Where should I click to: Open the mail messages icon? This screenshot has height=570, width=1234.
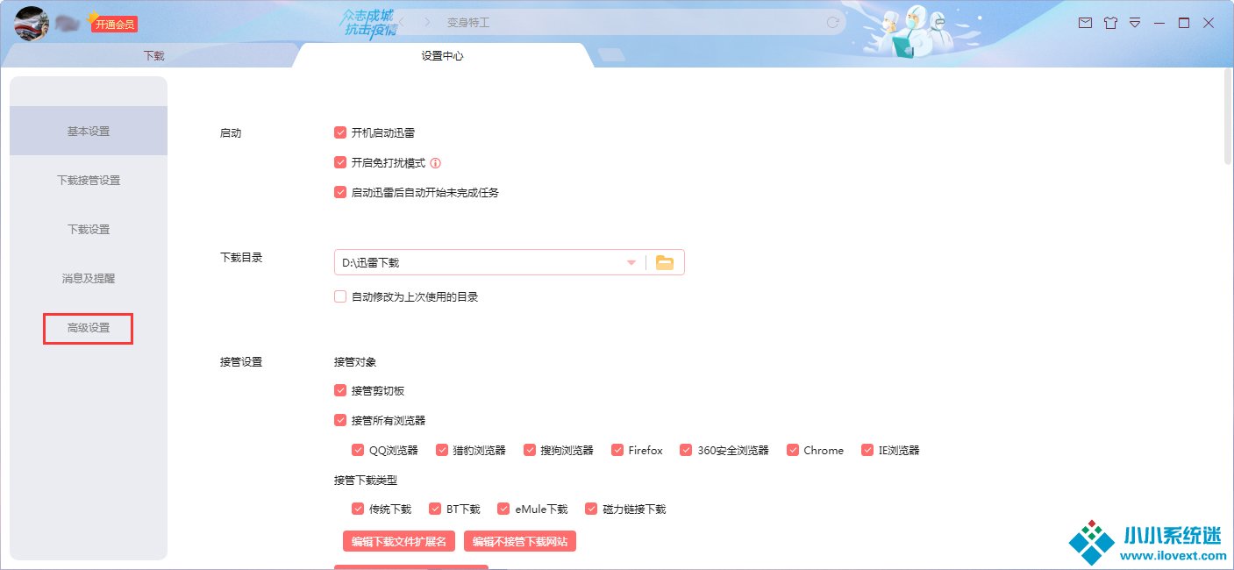tap(1086, 23)
